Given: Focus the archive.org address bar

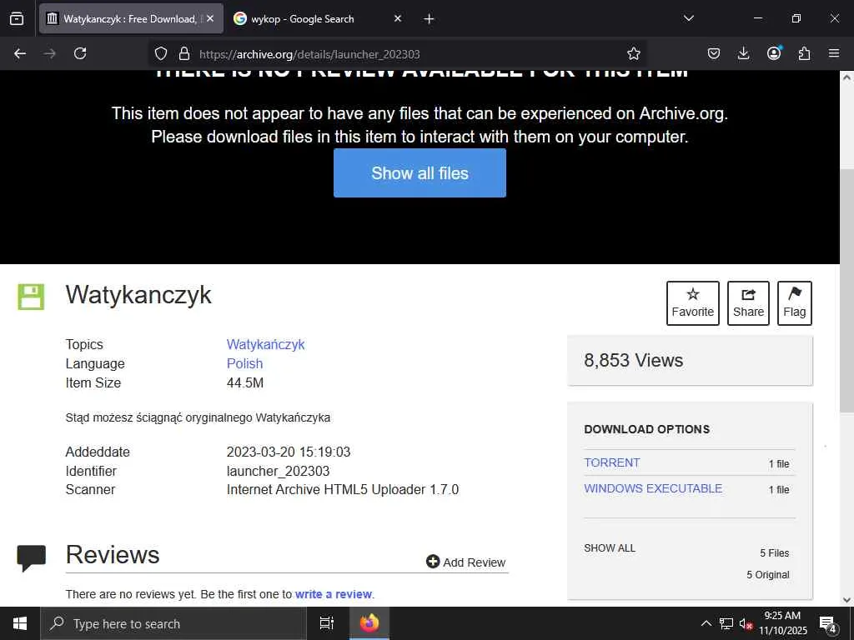Looking at the screenshot, I should tap(398, 54).
